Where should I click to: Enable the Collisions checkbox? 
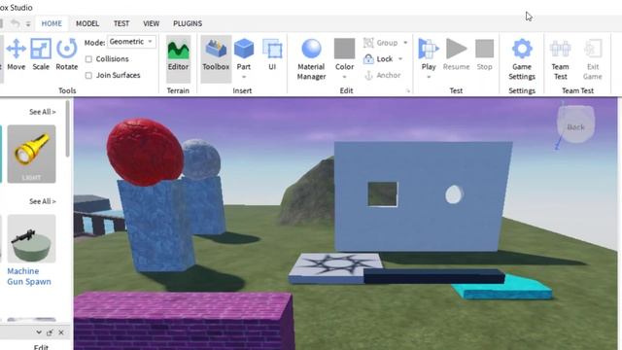88,59
